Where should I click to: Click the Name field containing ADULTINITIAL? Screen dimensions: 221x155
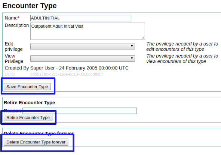(x=81, y=18)
